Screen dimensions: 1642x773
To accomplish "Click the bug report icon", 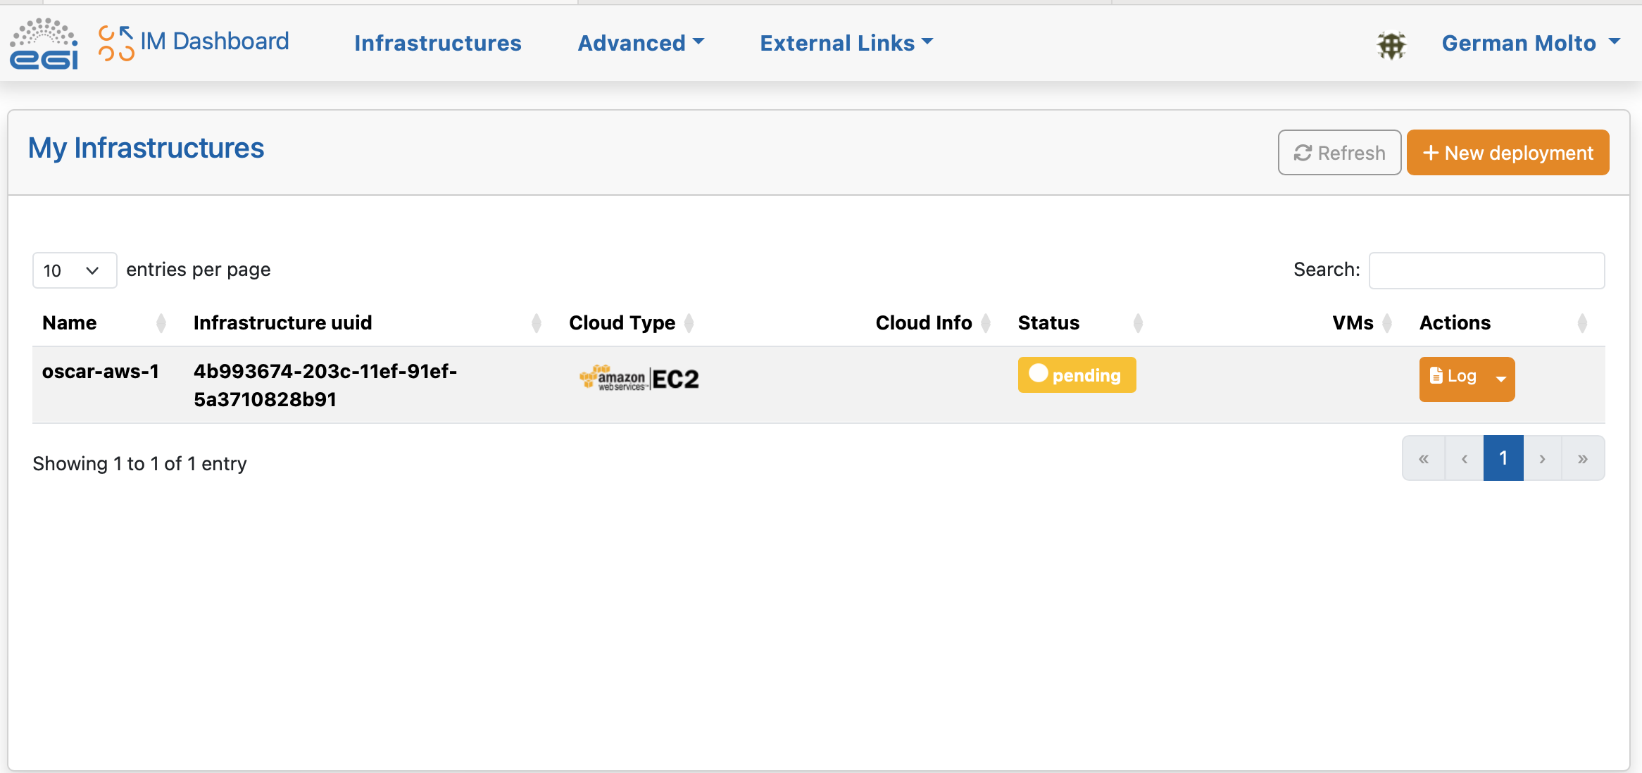I will tap(1391, 45).
